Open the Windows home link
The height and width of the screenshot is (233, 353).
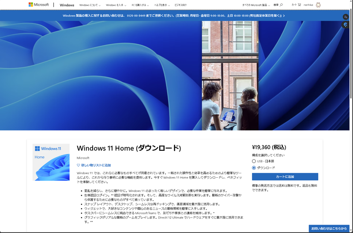[x=67, y=5]
